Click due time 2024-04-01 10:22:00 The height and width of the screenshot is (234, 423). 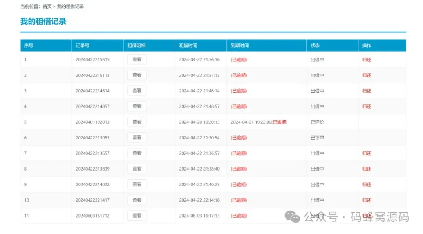(x=251, y=122)
